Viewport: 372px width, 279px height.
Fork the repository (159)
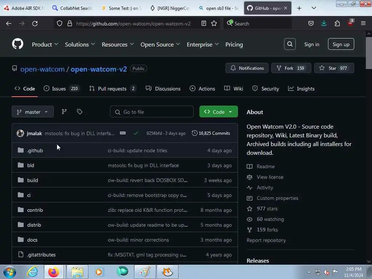(291, 68)
